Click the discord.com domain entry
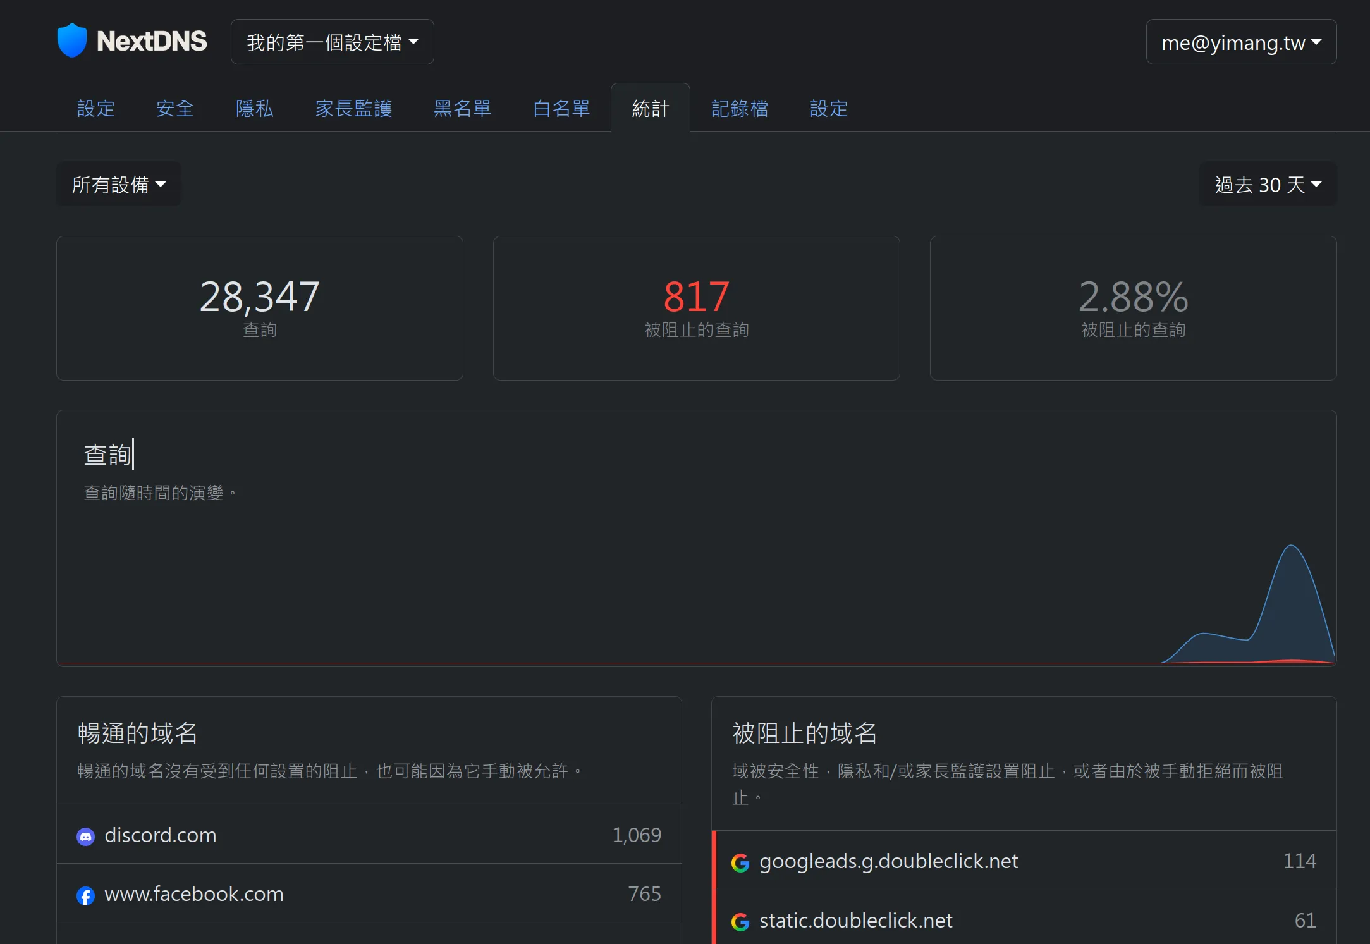 point(161,835)
